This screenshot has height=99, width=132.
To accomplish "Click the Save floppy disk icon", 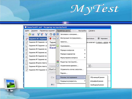I will tap(33, 34).
